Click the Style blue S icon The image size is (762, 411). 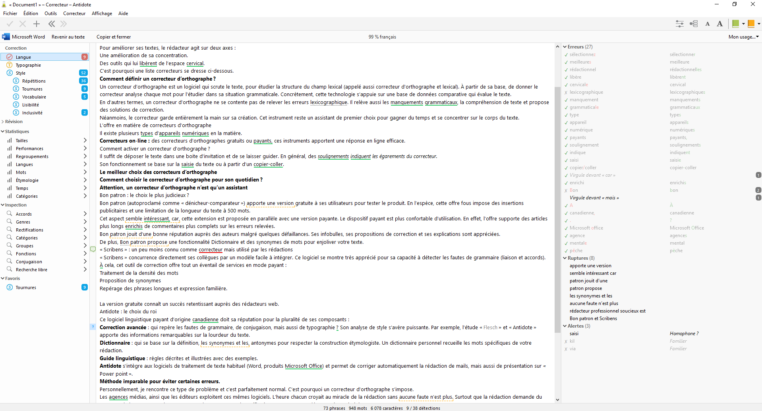coord(10,73)
